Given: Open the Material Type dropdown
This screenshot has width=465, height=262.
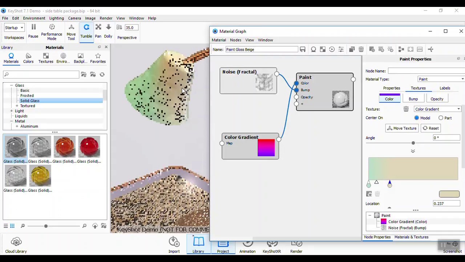Looking at the screenshot, I should pyautogui.click(x=441, y=79).
